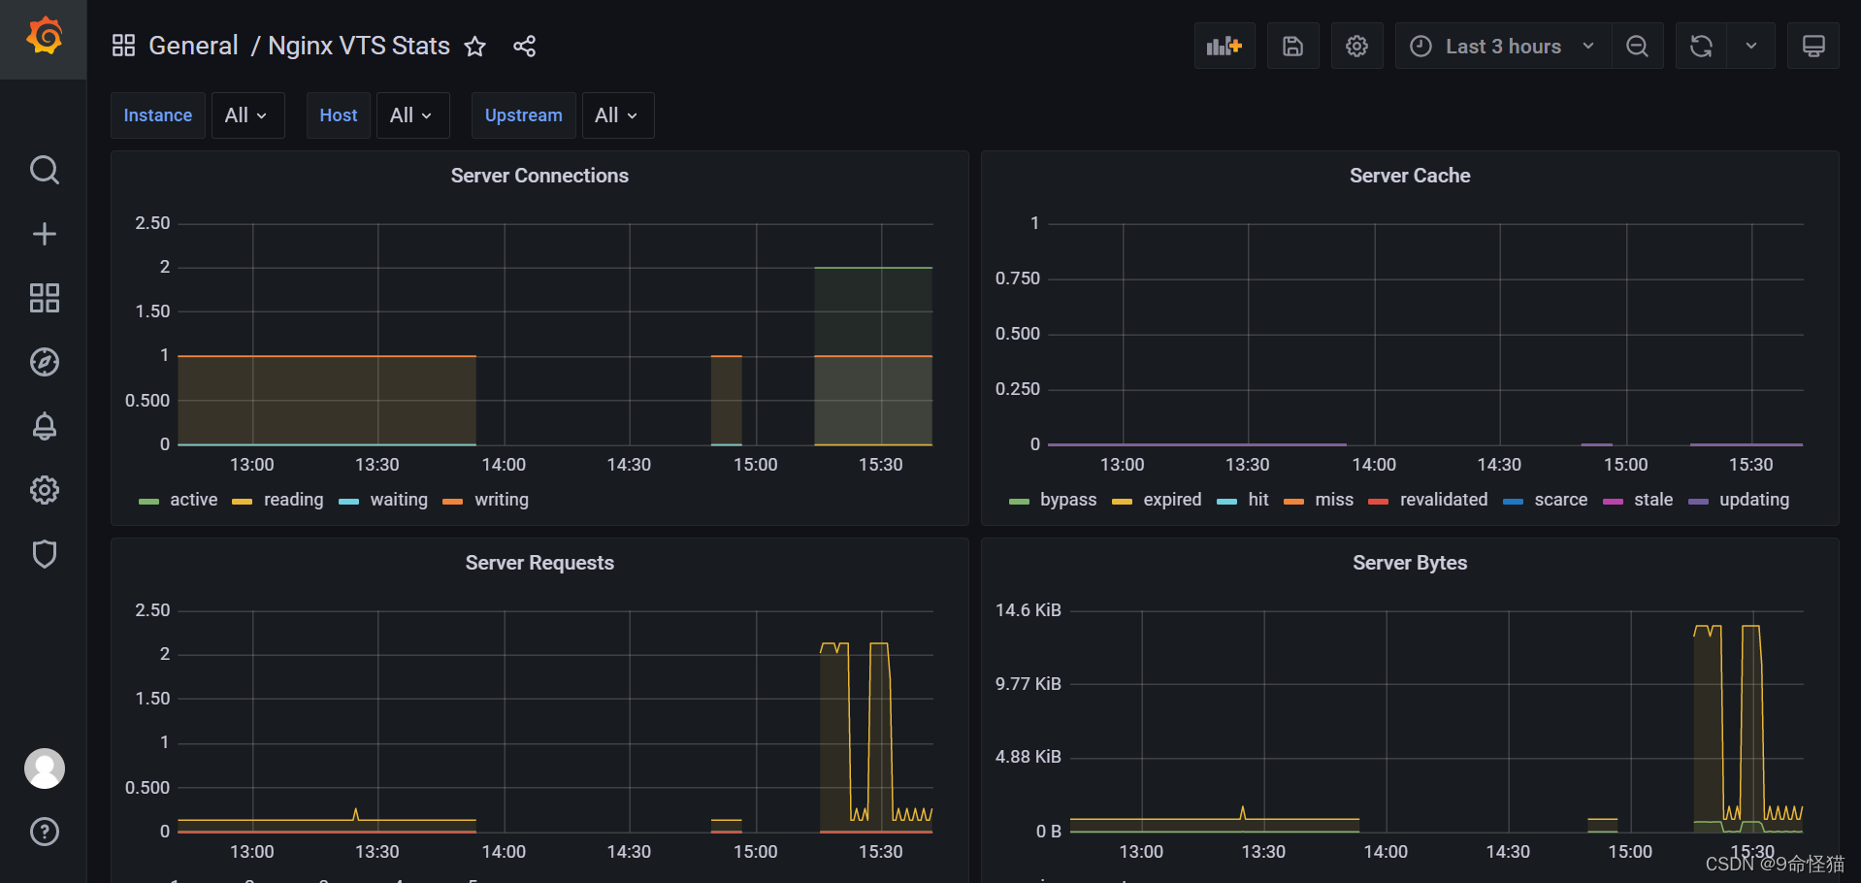Toggle the updating series in Cache legend
The height and width of the screenshot is (883, 1861).
tap(1754, 500)
